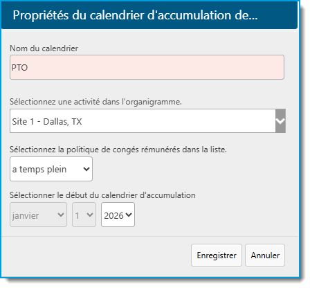Open the Site 1 - Dallas, TX combo box
The image size is (310, 288).
(x=147, y=121)
